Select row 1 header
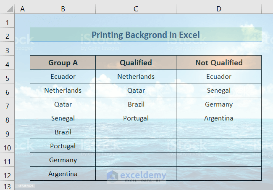The height and width of the screenshot is (190, 273). [7, 21]
